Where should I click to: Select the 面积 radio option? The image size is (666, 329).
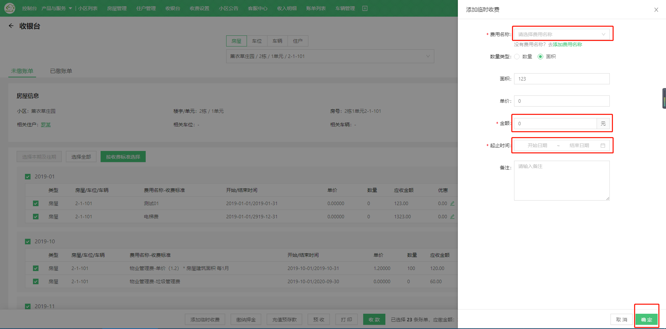[x=540, y=57]
